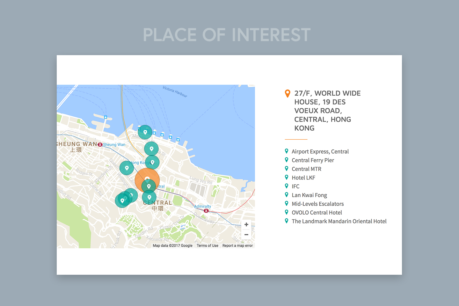Select IFC in the places list

[295, 186]
